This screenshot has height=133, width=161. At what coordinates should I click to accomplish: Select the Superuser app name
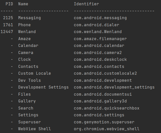[30, 122]
